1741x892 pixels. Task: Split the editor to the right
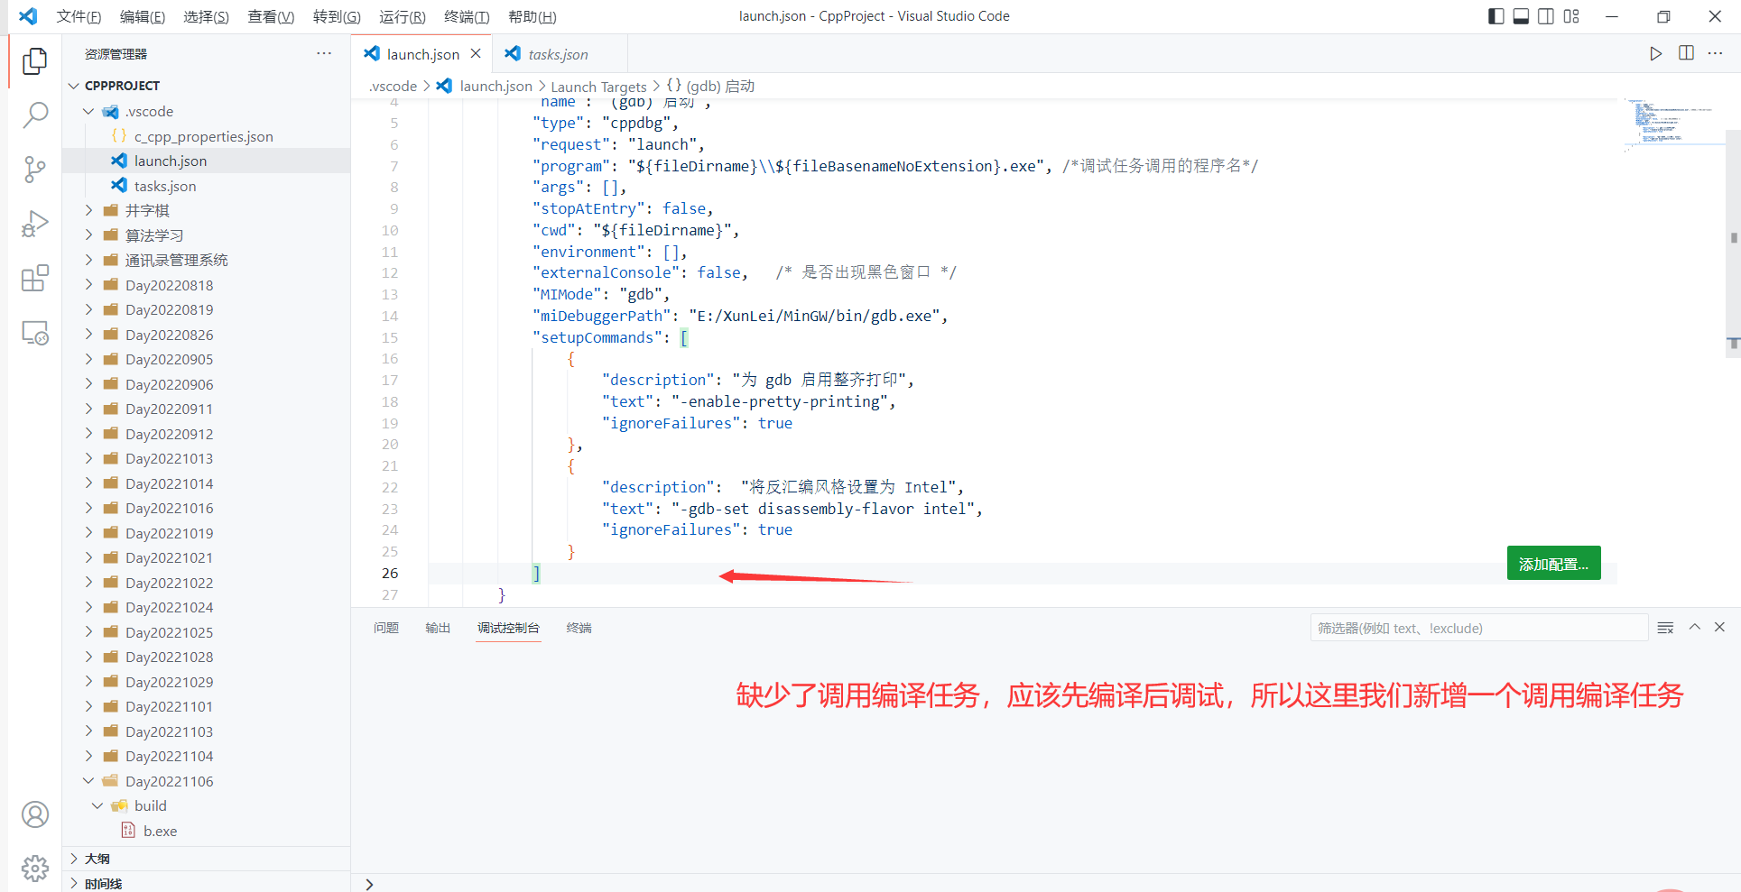[1686, 53]
